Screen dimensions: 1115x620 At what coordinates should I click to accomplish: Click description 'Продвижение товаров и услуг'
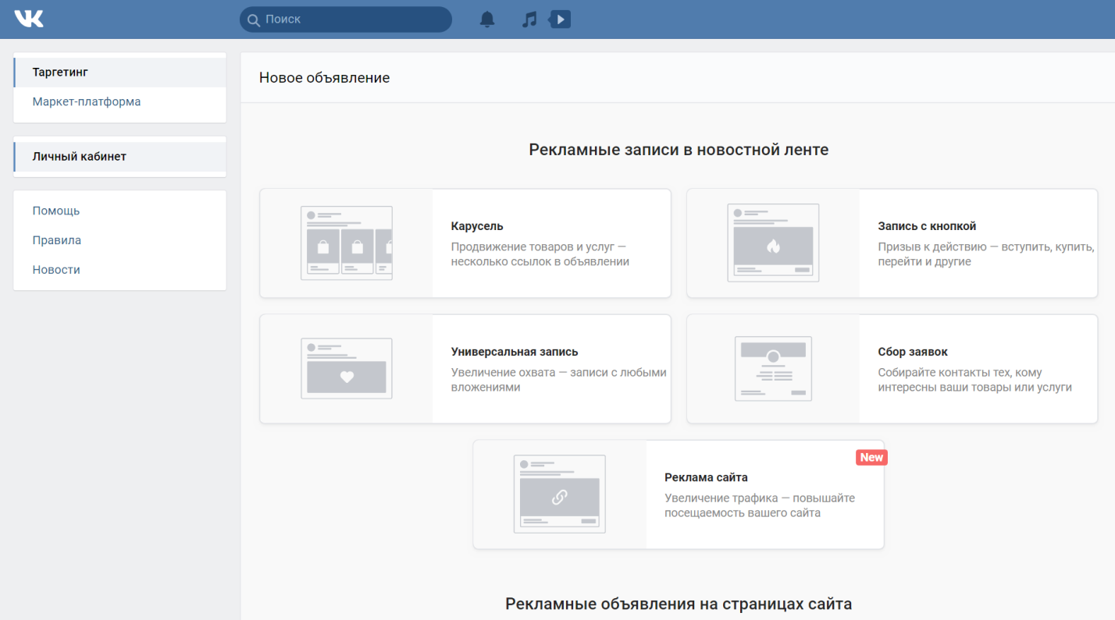(x=533, y=247)
